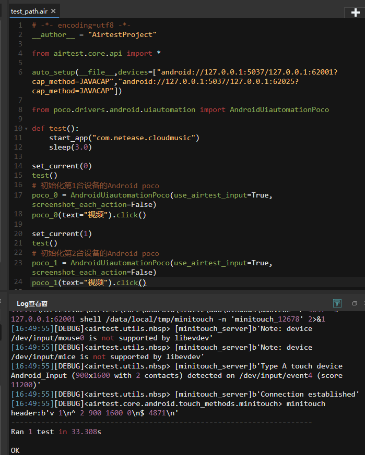Click the set_current(1) line

click(x=62, y=234)
